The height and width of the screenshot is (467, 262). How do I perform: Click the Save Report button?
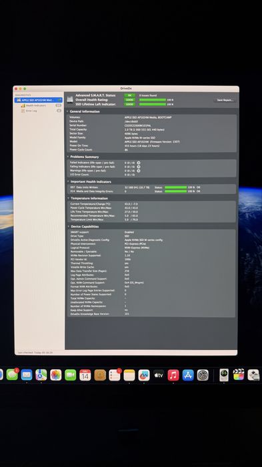coord(225,100)
